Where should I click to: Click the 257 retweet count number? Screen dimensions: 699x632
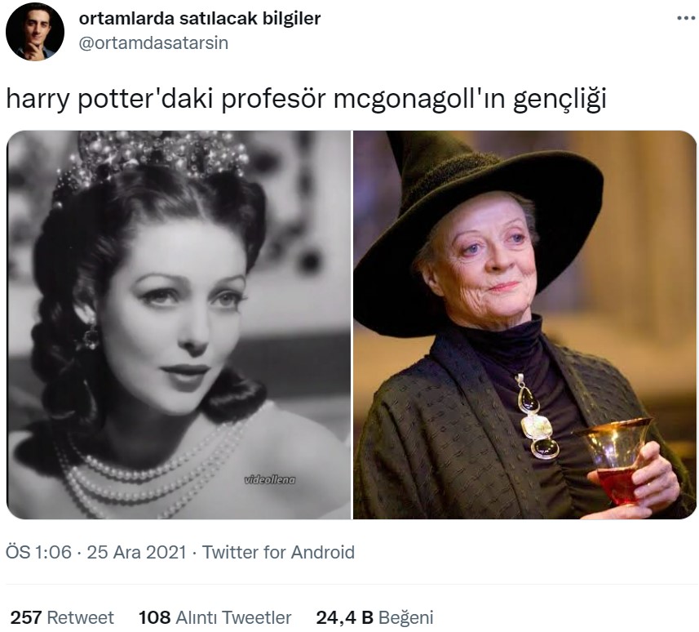[x=26, y=618]
